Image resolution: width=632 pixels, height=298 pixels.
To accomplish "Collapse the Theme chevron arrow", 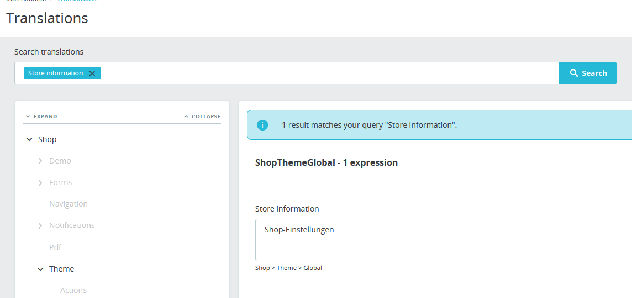I will (40, 269).
